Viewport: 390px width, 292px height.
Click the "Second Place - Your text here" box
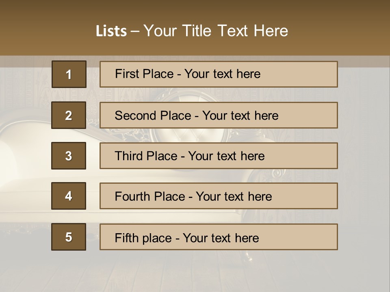pyautogui.click(x=219, y=115)
